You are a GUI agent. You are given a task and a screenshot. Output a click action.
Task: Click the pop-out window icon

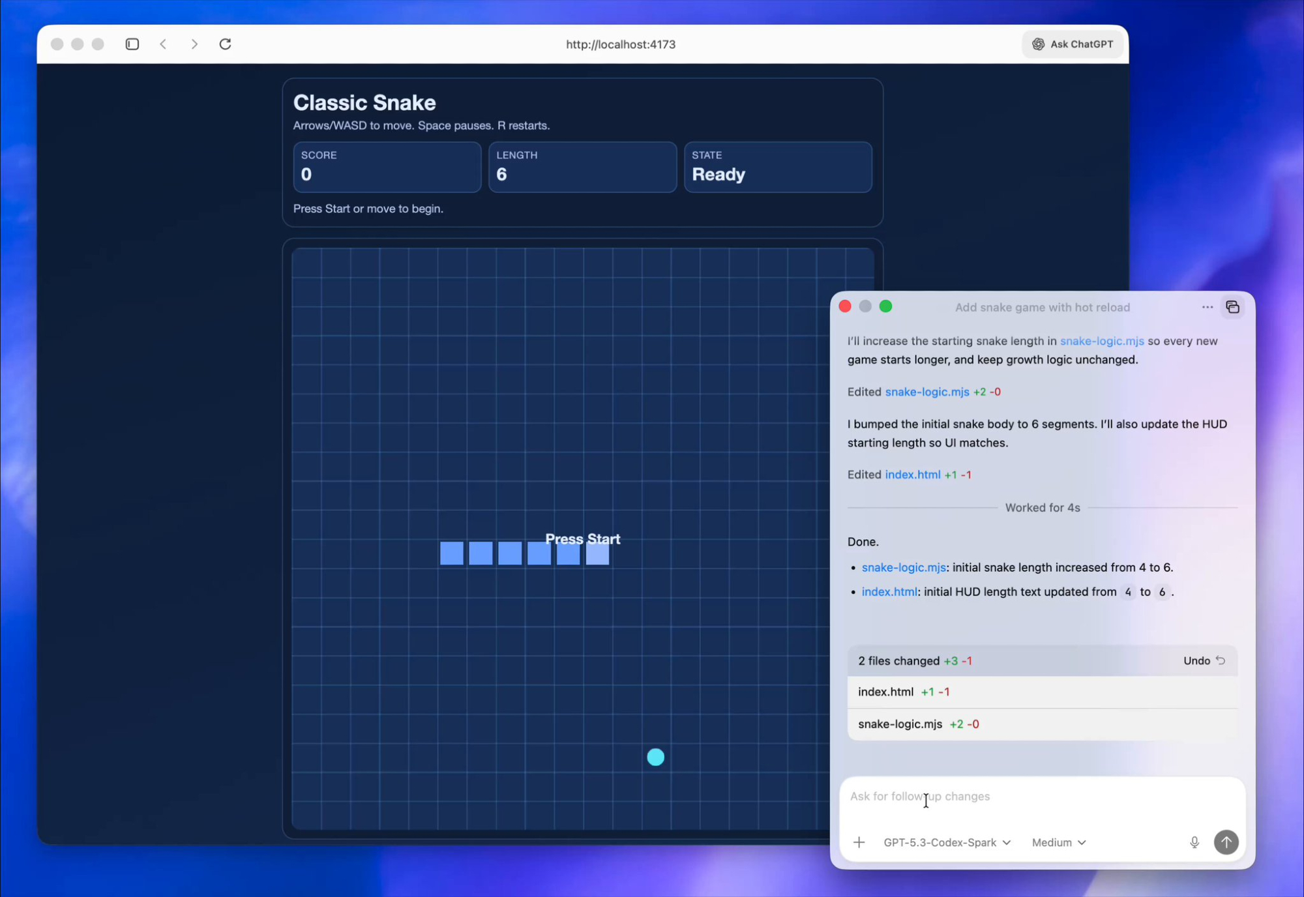1232,307
